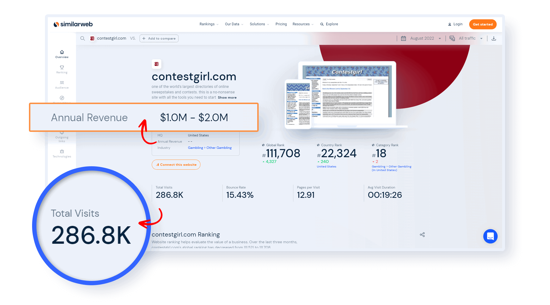Click the share icon near Ranking
This screenshot has width=550, height=305.
[422, 234]
